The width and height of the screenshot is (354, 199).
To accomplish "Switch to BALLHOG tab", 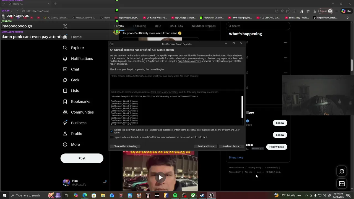I will (176, 26).
